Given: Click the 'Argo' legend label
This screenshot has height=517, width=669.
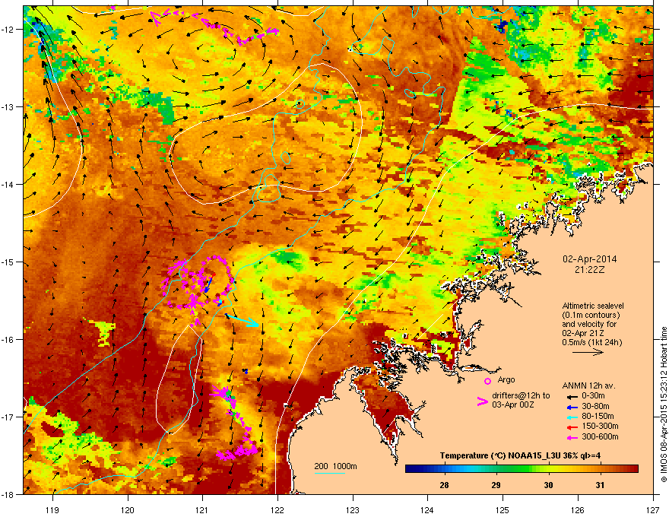Looking at the screenshot, I should 506,379.
